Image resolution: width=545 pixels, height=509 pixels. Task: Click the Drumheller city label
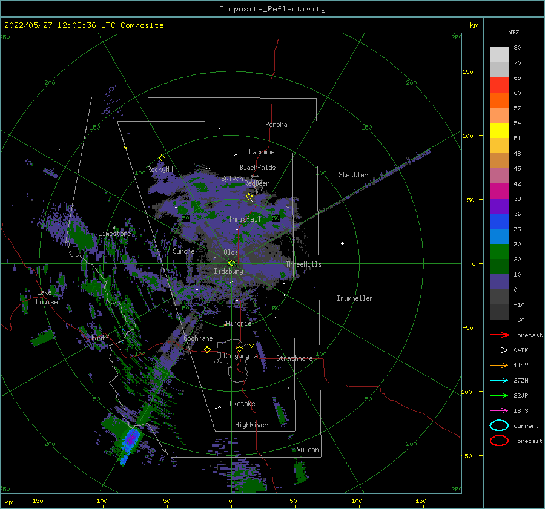[355, 298]
